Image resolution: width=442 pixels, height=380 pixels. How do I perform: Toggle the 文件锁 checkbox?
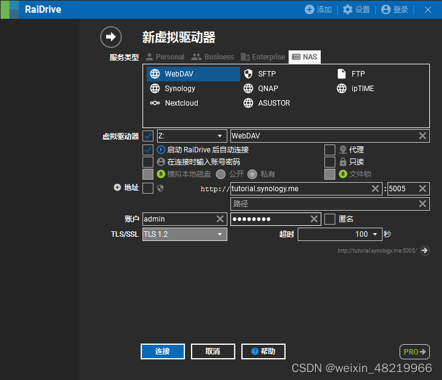329,174
